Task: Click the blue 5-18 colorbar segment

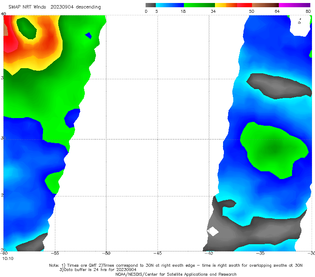Action: point(170,5)
